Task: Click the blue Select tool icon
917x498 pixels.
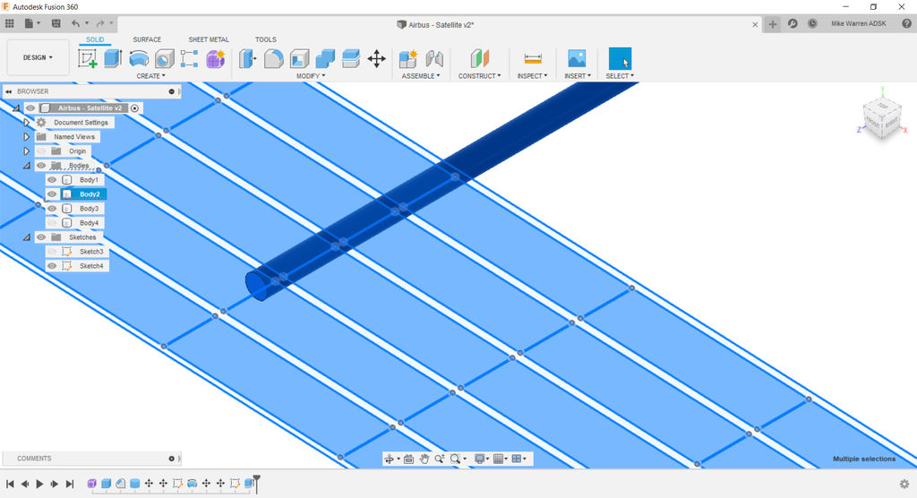Action: pos(620,58)
